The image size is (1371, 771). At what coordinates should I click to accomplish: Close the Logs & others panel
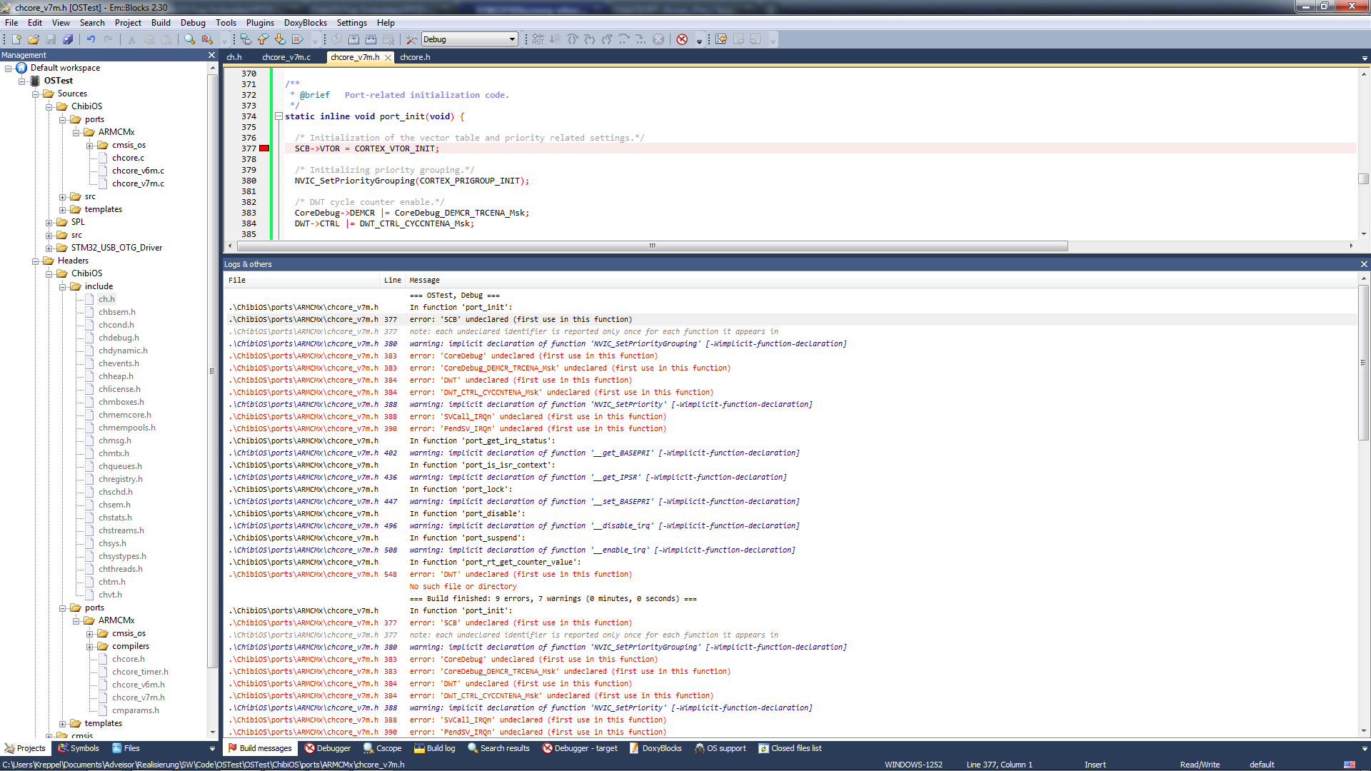click(1364, 264)
